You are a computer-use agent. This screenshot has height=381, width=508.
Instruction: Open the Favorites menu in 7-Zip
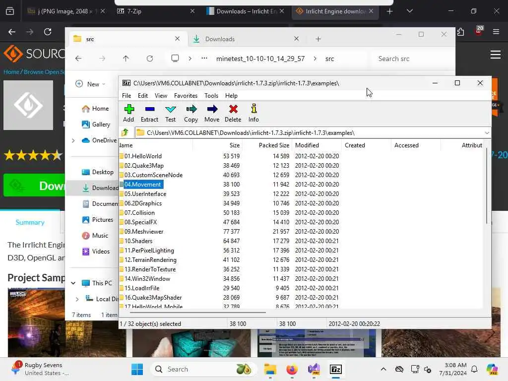coord(186,96)
